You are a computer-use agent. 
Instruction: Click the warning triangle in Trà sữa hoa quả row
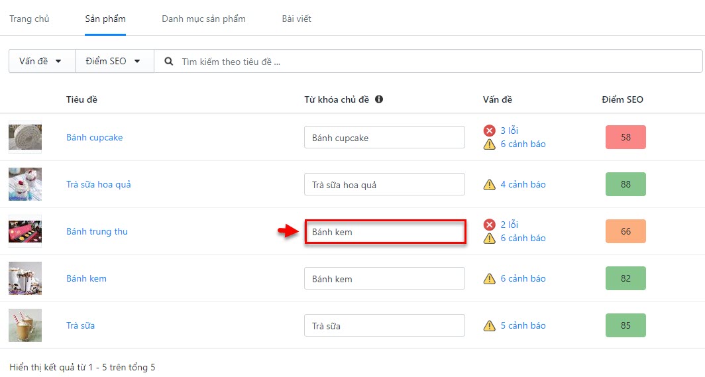[489, 185]
